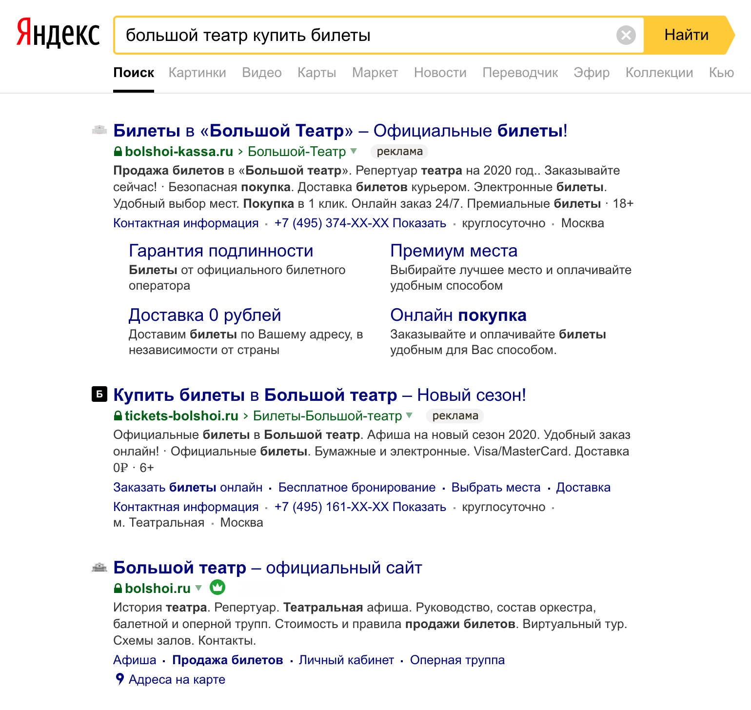Click the lock icon next to bolshoi.ru

pos(118,589)
